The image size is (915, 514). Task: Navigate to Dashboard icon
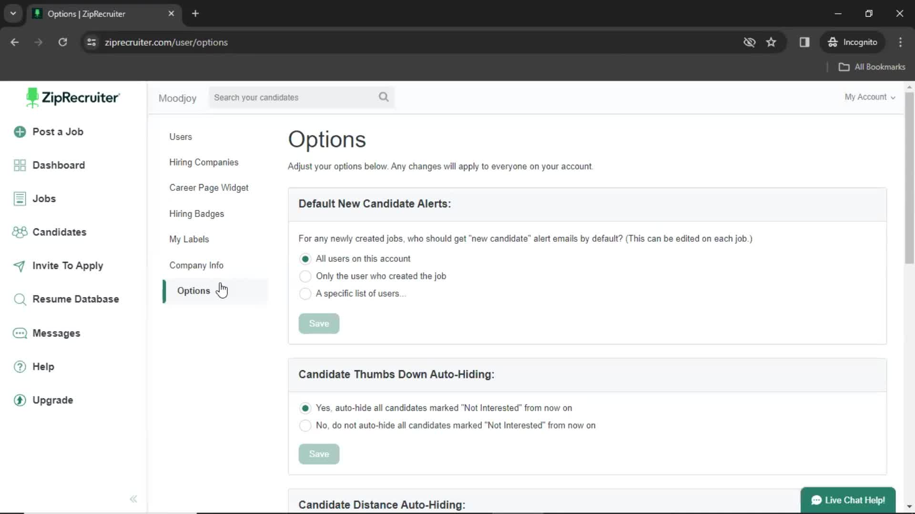point(20,164)
